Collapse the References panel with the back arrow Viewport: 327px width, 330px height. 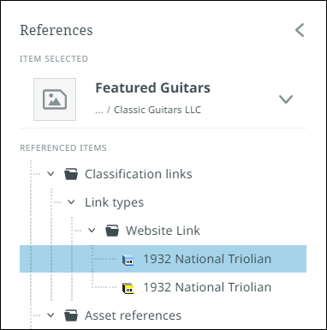click(300, 30)
